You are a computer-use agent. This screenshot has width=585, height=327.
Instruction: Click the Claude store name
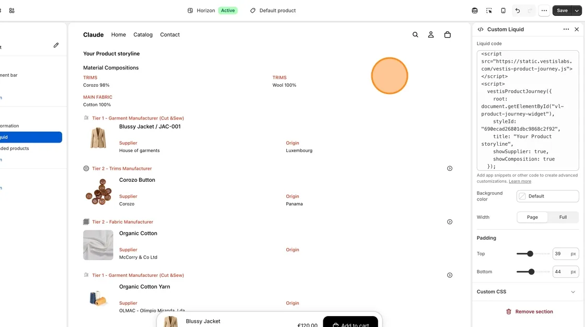tap(93, 34)
